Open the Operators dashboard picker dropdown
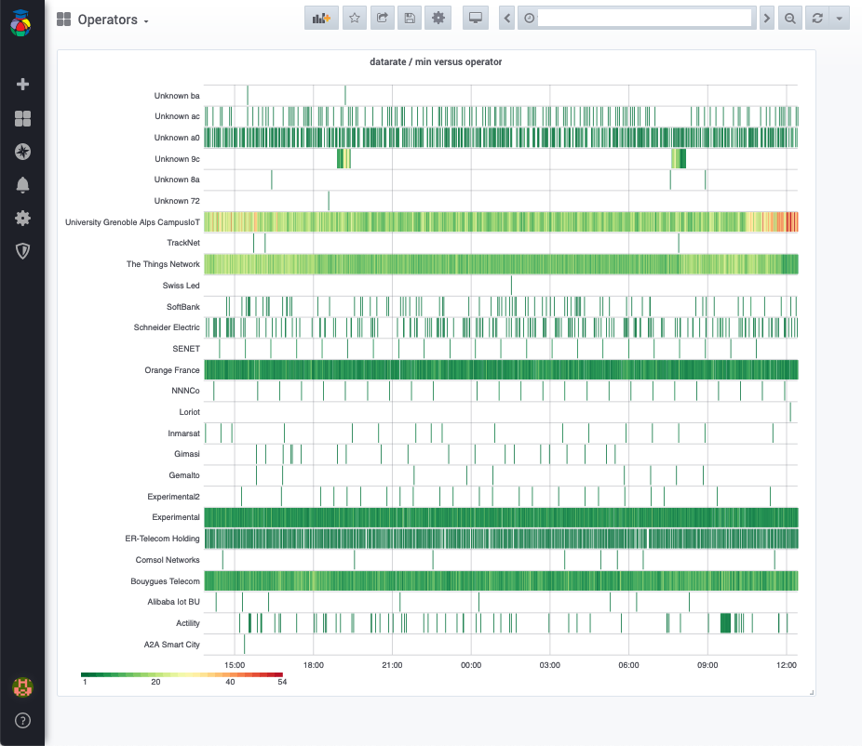 [103, 20]
